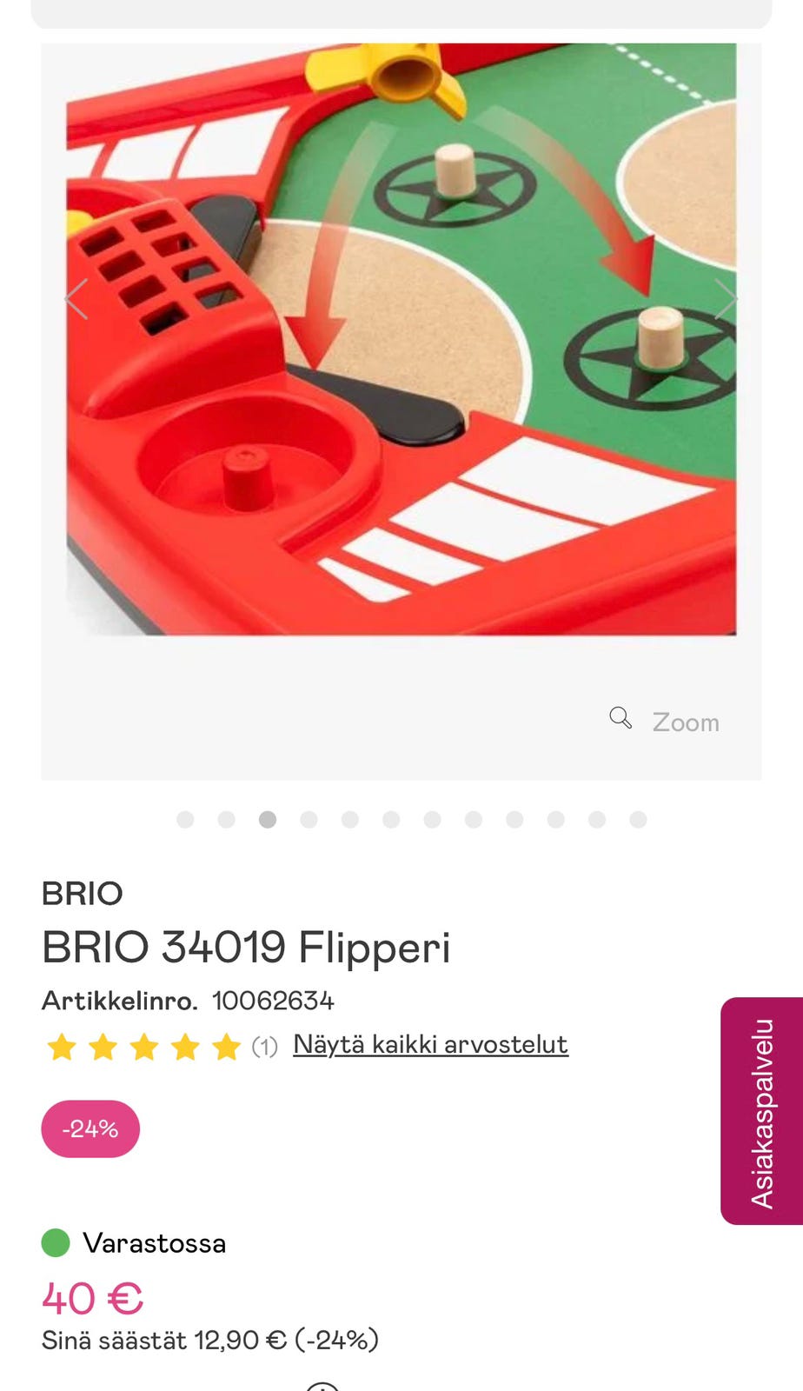Show the next product image arrow
The height and width of the screenshot is (1391, 803).
click(x=726, y=300)
